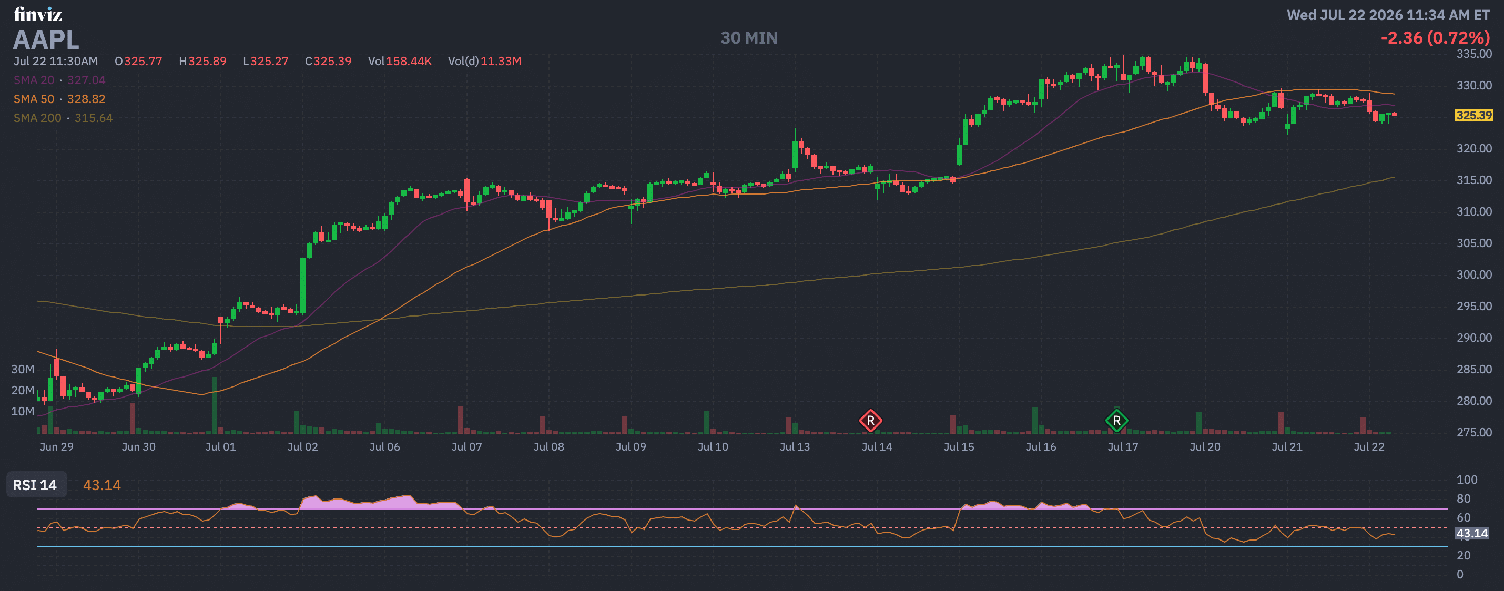Click the 320.00 price axis label

coord(1473,148)
